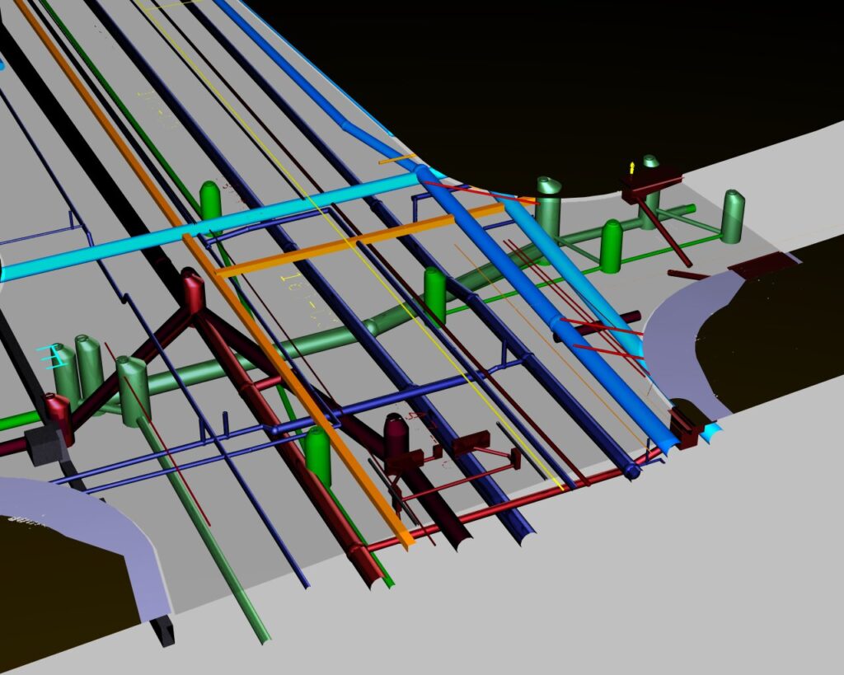Pick the dark red manhole at the pipe junction
844x675 pixels.
pos(193,291)
